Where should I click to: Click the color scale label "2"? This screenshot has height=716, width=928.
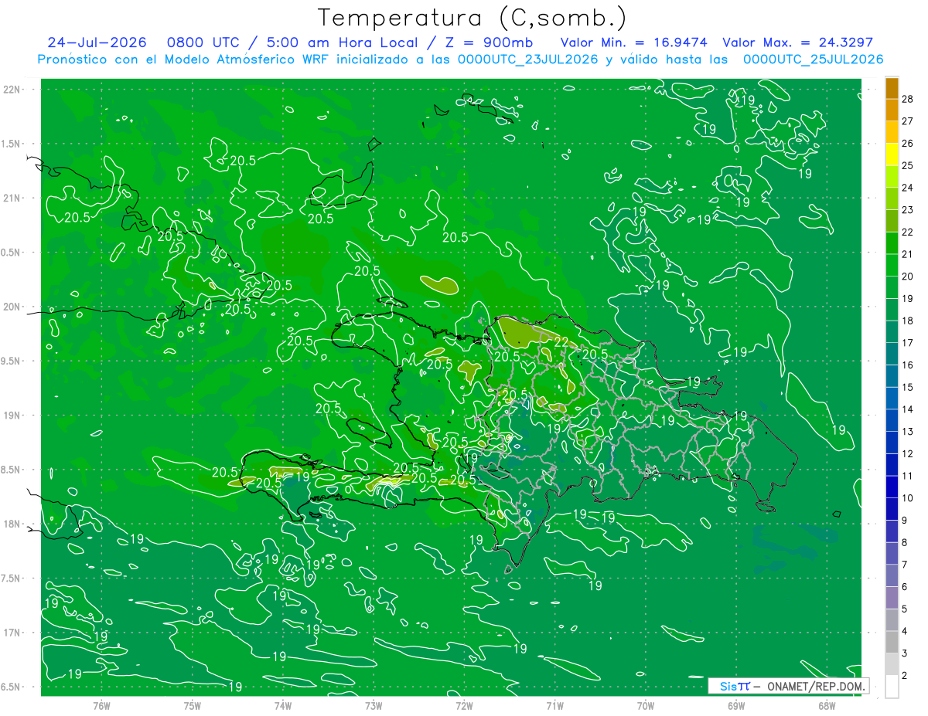[905, 675]
